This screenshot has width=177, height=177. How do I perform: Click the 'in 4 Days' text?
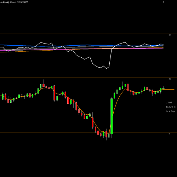tap(170, 111)
